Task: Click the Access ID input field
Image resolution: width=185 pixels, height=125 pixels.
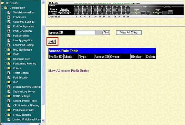Action: coord(85,33)
